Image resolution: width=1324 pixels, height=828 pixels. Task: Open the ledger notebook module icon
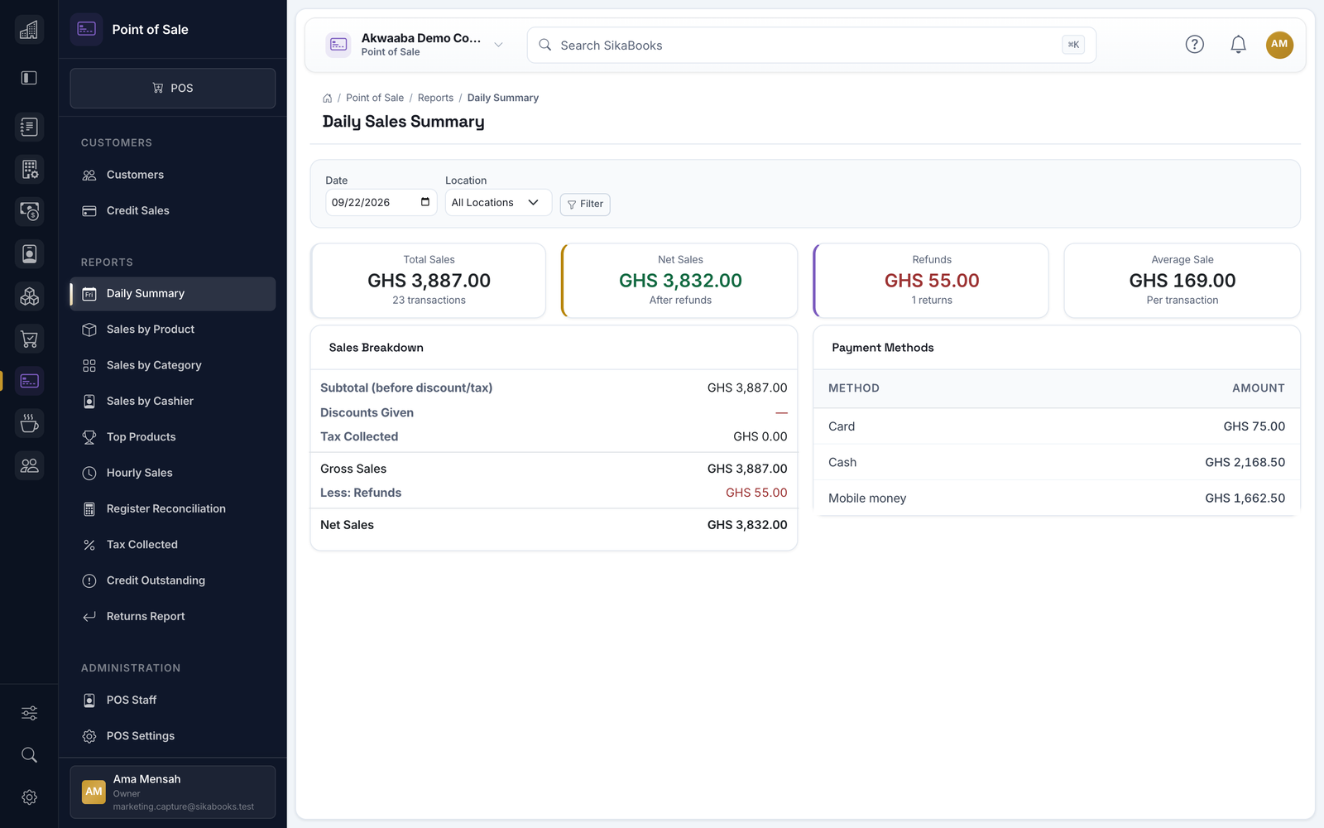pyautogui.click(x=29, y=127)
